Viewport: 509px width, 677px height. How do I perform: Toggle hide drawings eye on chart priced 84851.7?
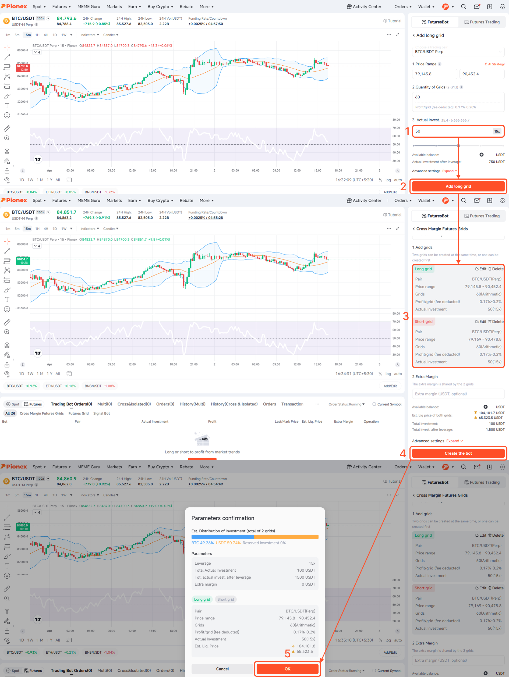[7, 374]
